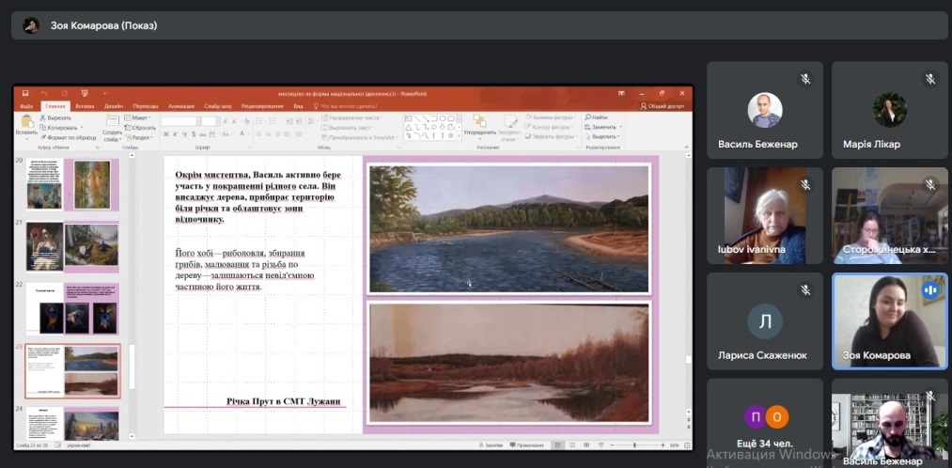Screen dimensions: 952x468
Task: Toggle italic К formatting
Action: (175, 134)
